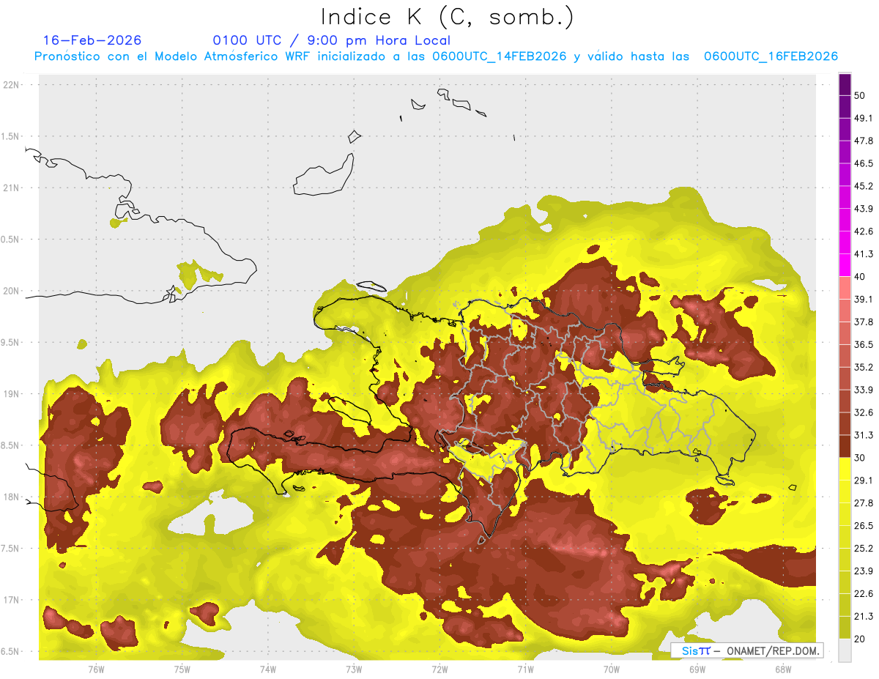Screen dimensions: 879x679
Task: Click the legend value "39.1"
Action: coord(864,299)
